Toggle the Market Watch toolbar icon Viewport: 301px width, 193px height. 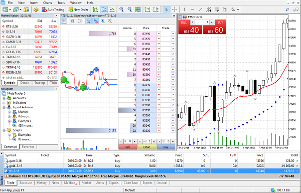pos(26,10)
